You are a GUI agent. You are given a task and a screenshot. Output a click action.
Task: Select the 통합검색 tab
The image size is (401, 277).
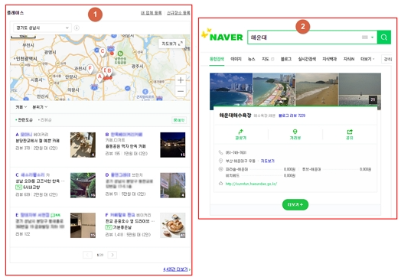[x=217, y=59]
